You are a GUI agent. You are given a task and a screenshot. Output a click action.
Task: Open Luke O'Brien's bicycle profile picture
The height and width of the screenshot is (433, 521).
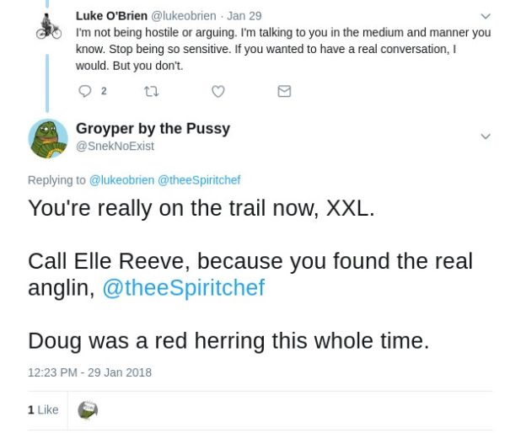pyautogui.click(x=49, y=26)
